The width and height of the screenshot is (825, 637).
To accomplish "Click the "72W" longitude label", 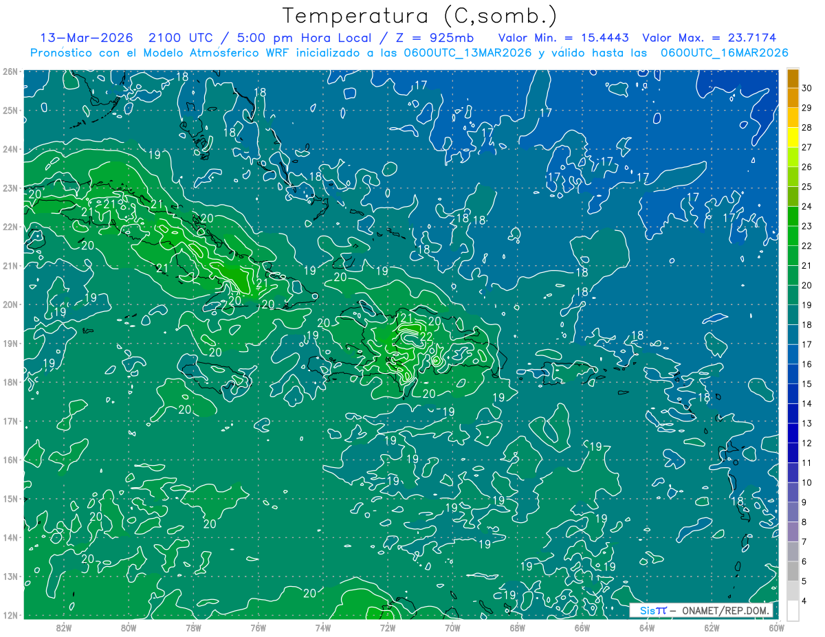I will click(387, 627).
